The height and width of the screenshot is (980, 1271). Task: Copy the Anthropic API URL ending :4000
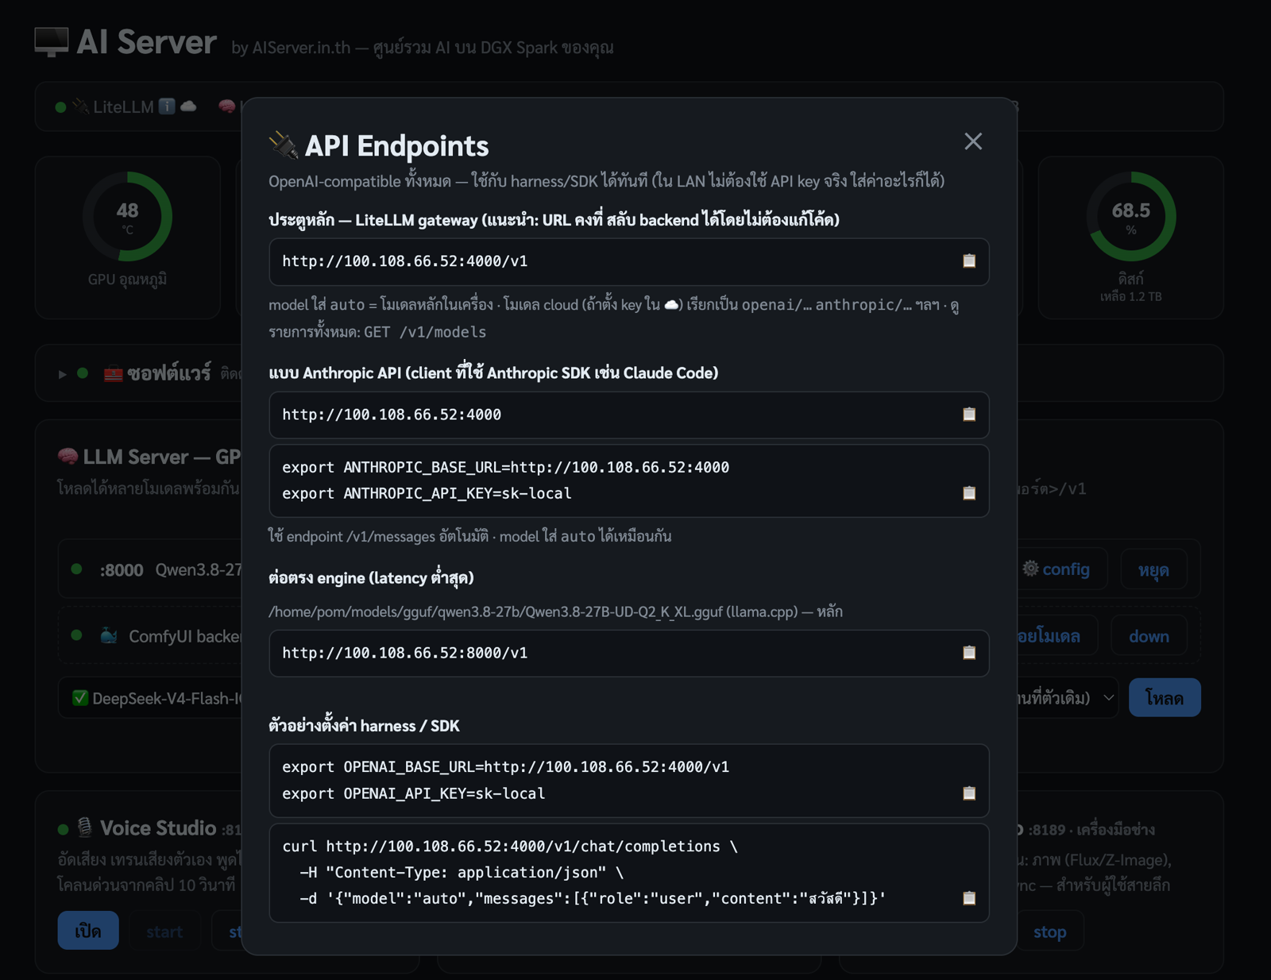pos(968,415)
